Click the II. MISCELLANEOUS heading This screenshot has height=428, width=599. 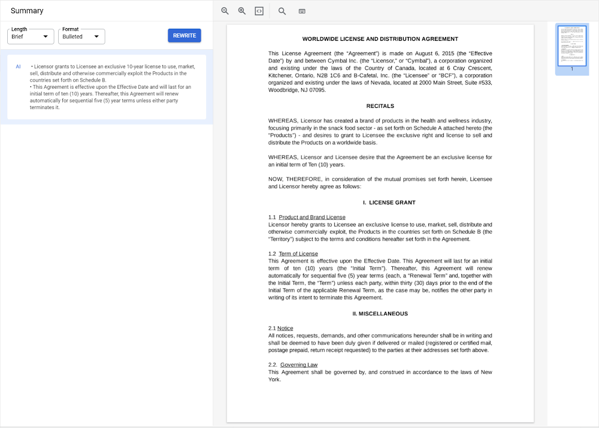380,314
